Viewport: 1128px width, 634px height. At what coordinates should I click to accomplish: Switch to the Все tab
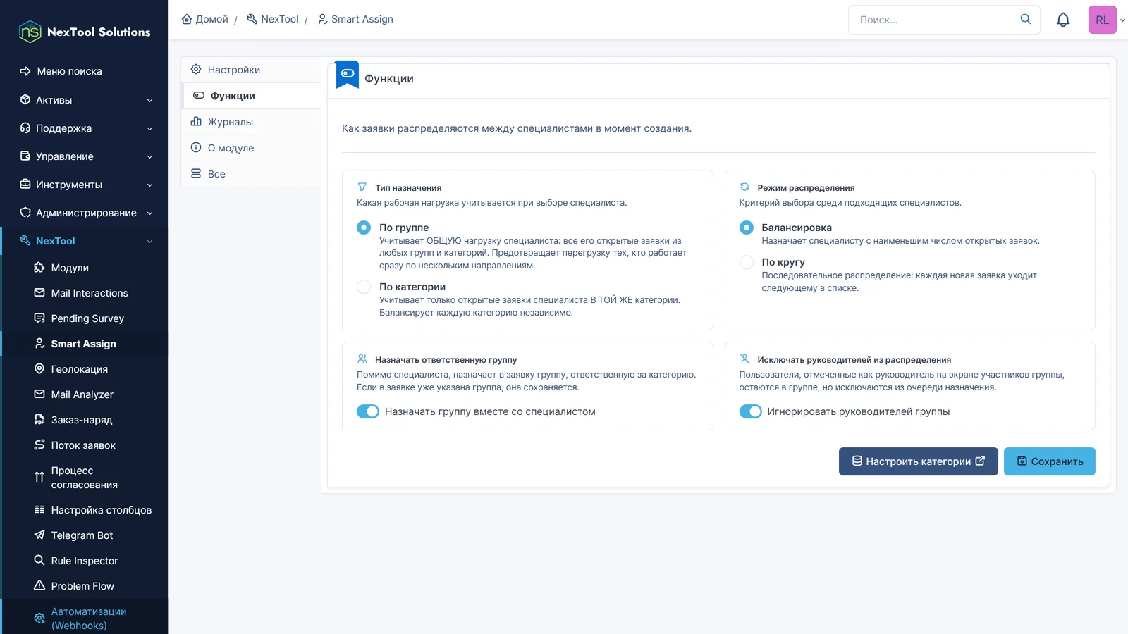252,174
